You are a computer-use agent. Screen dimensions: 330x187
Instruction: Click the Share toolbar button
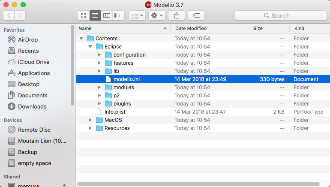point(177,15)
